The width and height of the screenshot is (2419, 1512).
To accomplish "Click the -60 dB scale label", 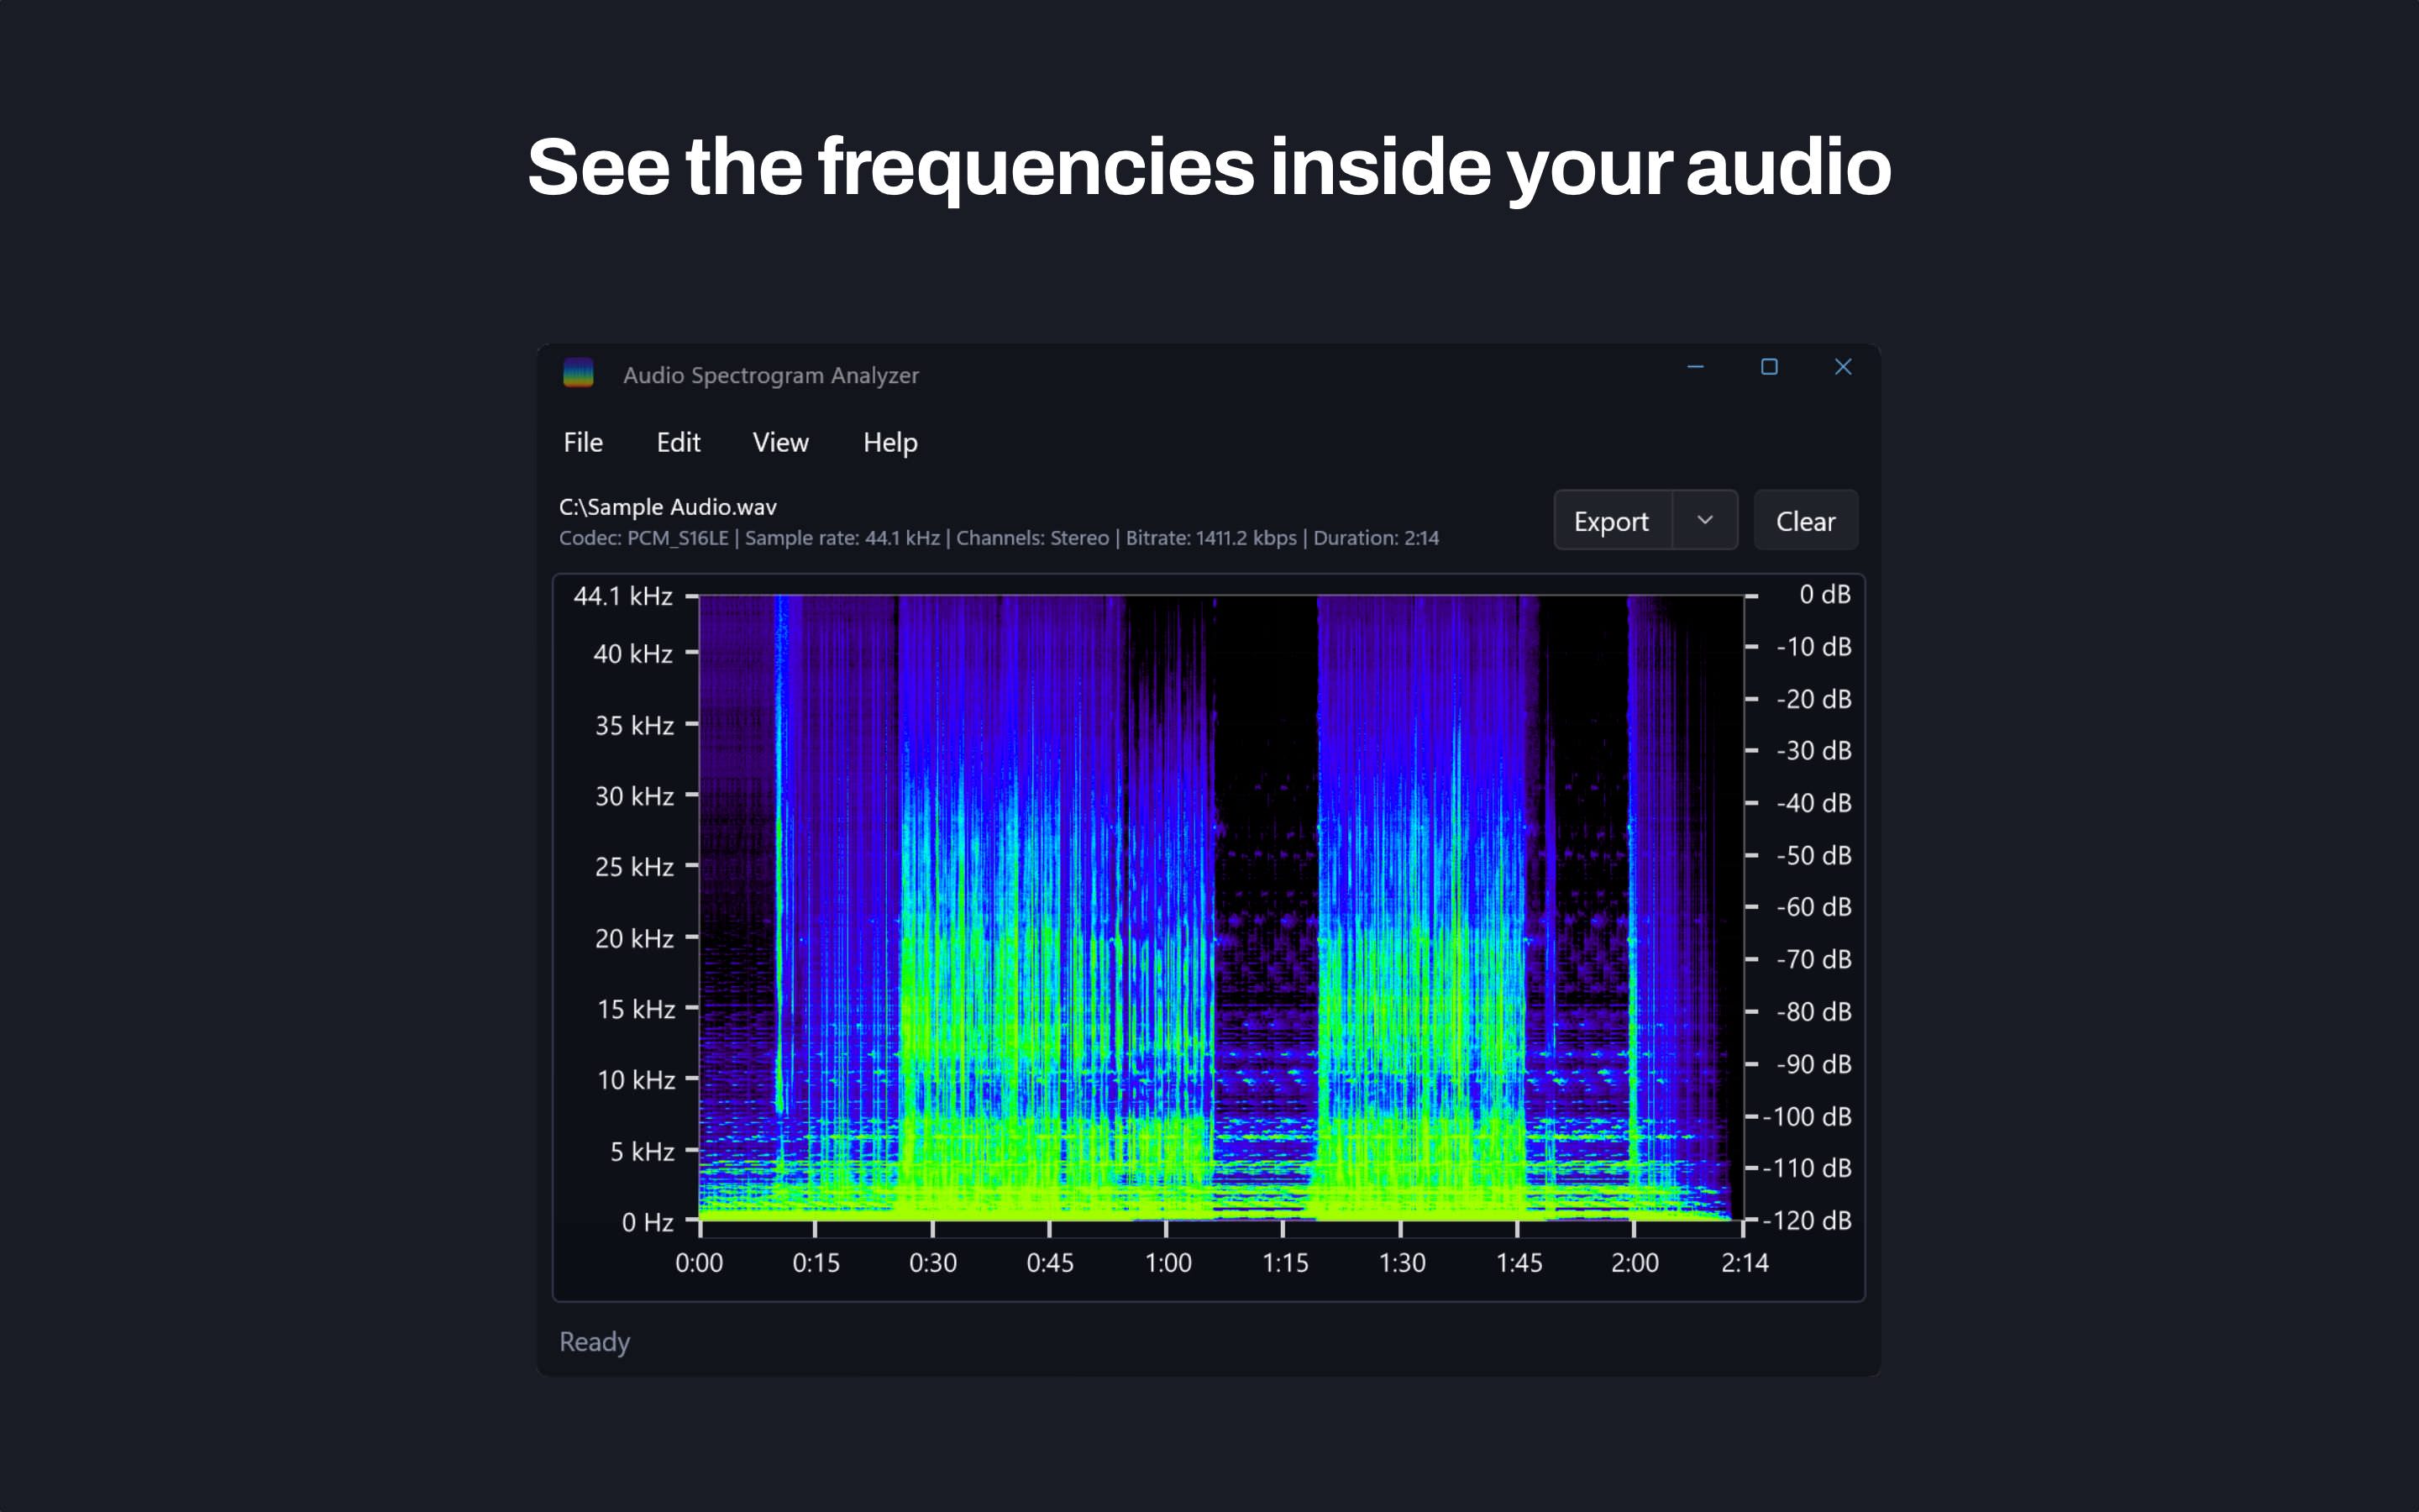I will click(x=1813, y=907).
